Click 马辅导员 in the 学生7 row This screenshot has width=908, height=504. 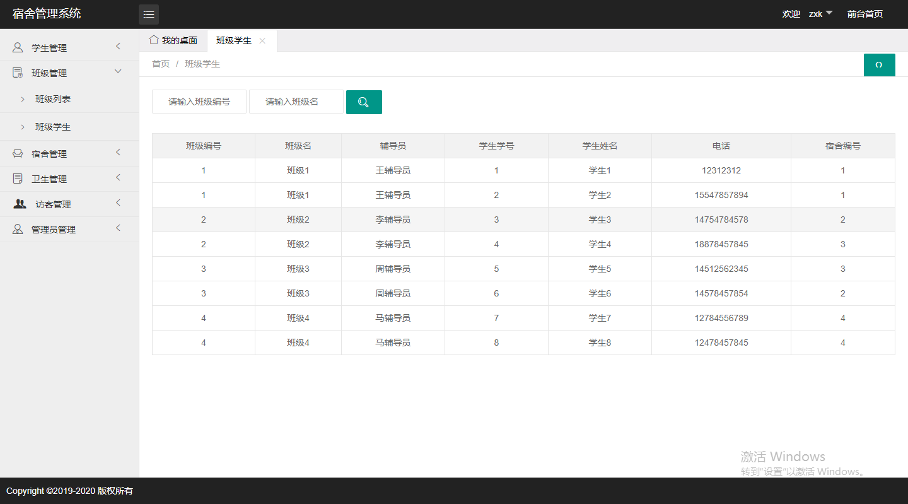(x=393, y=318)
